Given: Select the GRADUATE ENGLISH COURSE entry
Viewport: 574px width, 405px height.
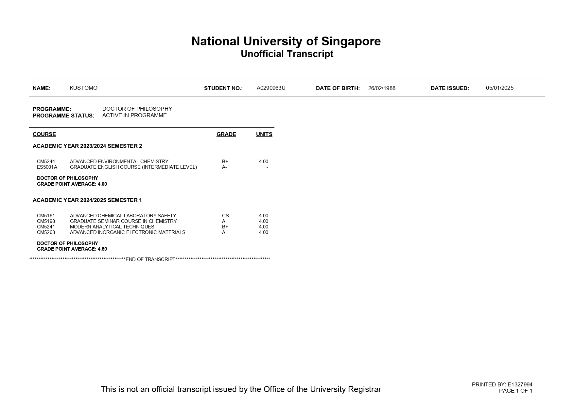Looking at the screenshot, I should pos(133,167).
